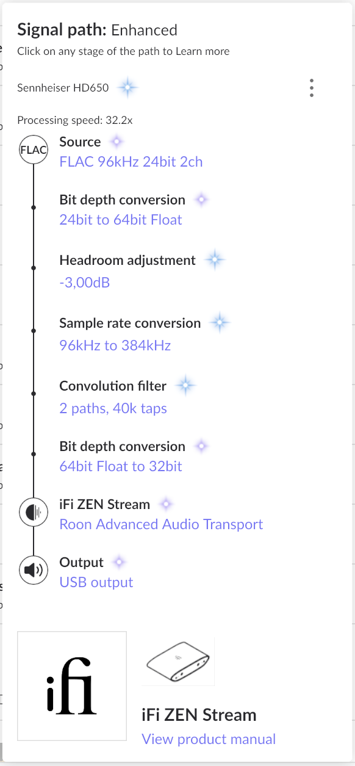Image resolution: width=355 pixels, height=766 pixels.
Task: Click the star next to Sample rate conversion
Action: click(x=220, y=323)
